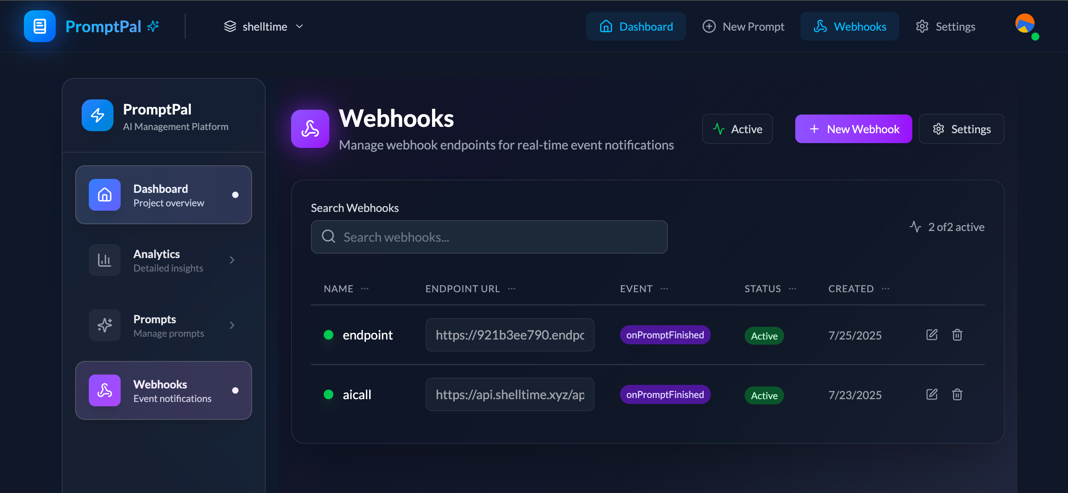Open the EVENT column options dots
The image size is (1068, 493).
point(664,289)
